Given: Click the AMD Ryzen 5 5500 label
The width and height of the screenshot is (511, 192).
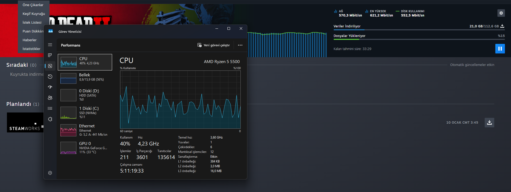Looking at the screenshot, I should [222, 62].
